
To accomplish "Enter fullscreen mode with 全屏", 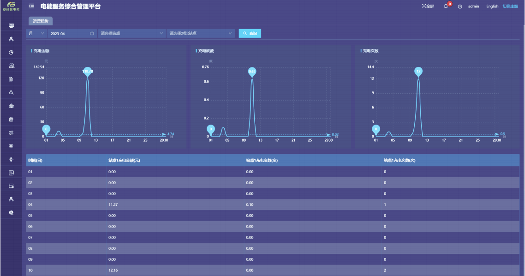I will [428, 6].
